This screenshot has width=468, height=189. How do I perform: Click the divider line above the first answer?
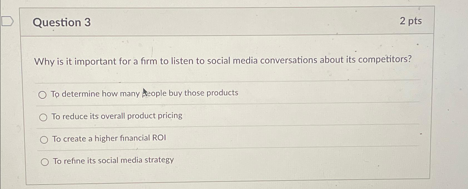coord(222,82)
